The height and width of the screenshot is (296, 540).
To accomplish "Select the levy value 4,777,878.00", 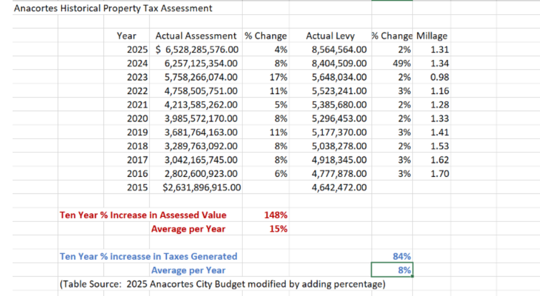I will [339, 173].
